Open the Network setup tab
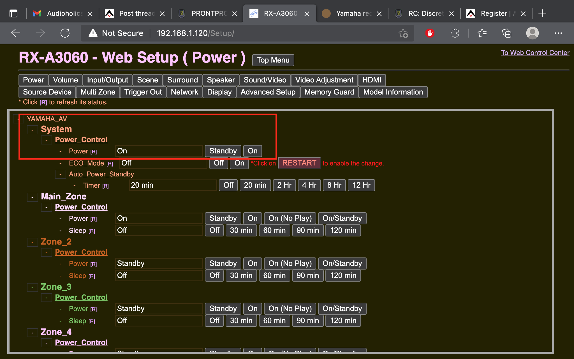Viewport: 574px width, 359px height. tap(185, 92)
